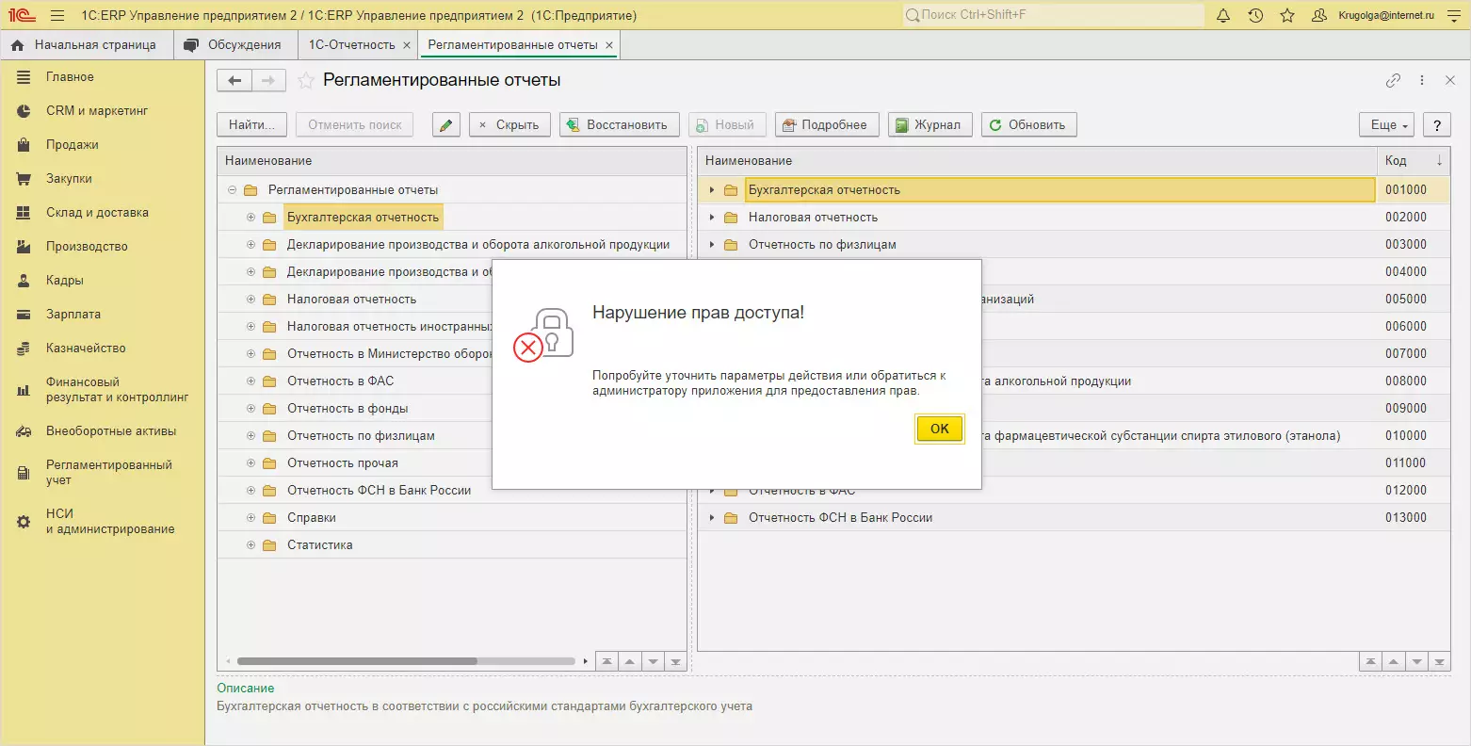Add Регламентированные отчеты form to favorites

[x=306, y=81]
